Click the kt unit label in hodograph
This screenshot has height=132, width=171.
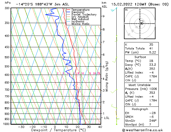126,10
